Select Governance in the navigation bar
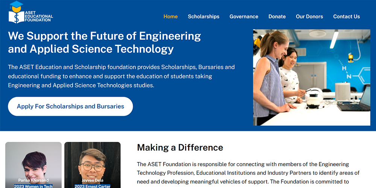Screen dimensions: 376x188 (x=244, y=17)
